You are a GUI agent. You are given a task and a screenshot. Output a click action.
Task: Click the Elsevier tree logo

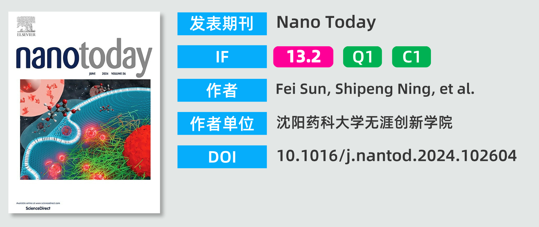[x=26, y=26]
